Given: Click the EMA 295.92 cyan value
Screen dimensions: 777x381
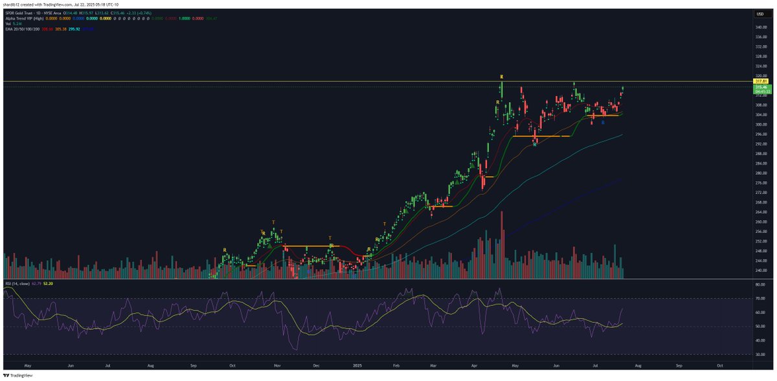Looking at the screenshot, I should [x=74, y=29].
